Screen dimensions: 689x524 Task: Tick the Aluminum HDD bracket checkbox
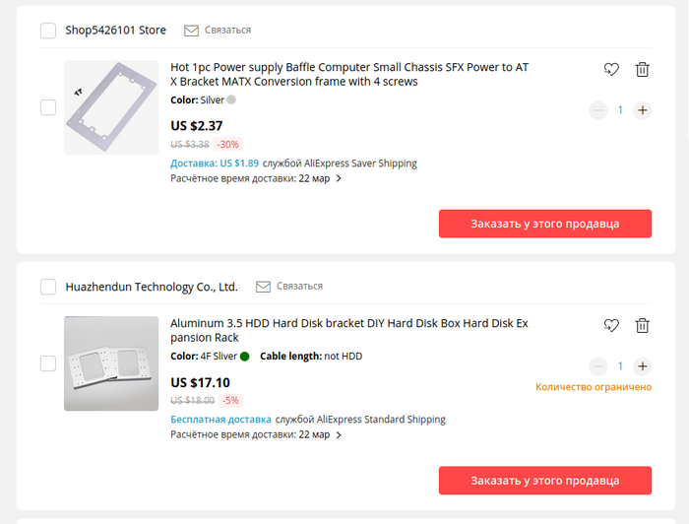pos(48,363)
